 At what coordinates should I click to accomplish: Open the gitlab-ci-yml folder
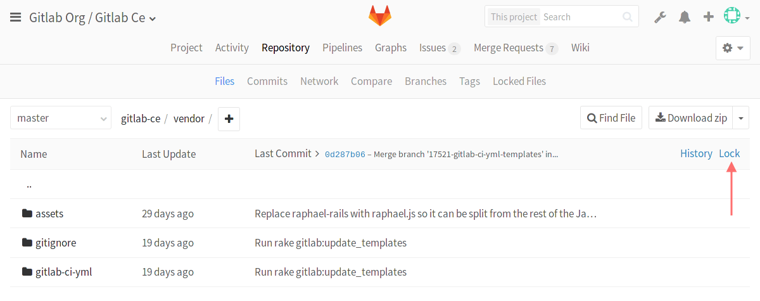pos(63,272)
